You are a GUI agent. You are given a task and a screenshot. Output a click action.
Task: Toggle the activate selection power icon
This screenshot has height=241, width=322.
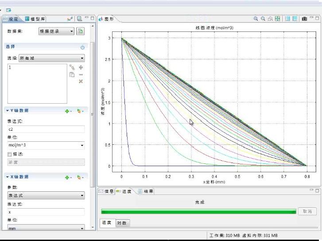82,47
